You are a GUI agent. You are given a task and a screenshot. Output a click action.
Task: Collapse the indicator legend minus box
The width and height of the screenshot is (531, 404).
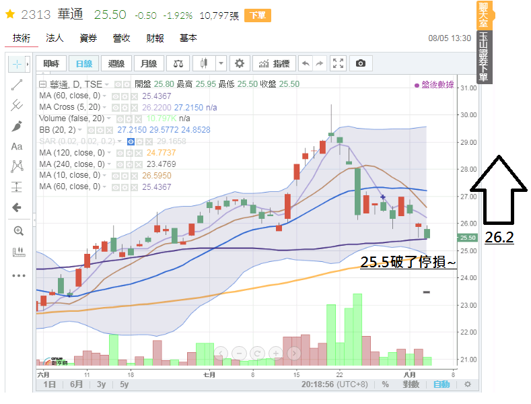pyautogui.click(x=42, y=84)
